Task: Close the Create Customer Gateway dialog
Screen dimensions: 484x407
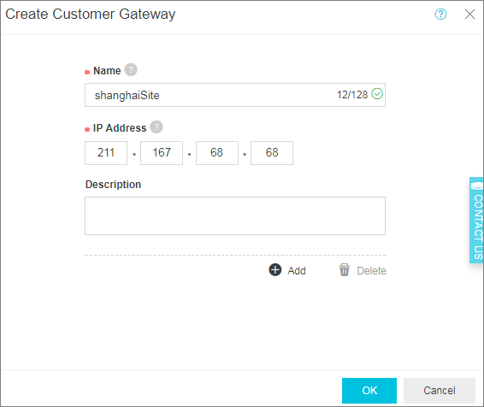Action: point(469,14)
